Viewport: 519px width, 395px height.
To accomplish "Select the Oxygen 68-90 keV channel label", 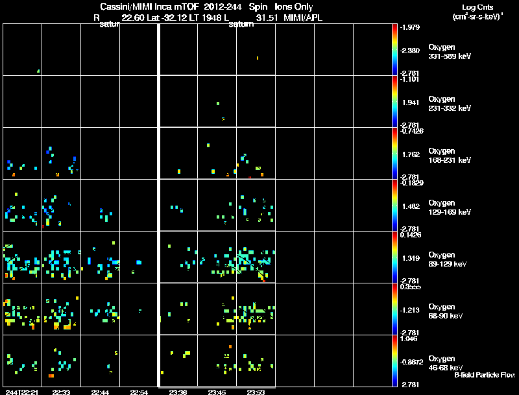I will tap(446, 311).
